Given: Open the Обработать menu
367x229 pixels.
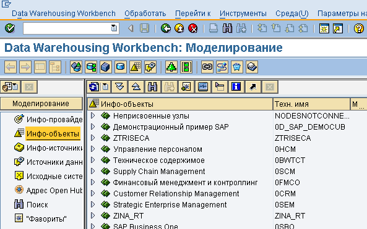Looking at the screenshot, I should coord(145,14).
